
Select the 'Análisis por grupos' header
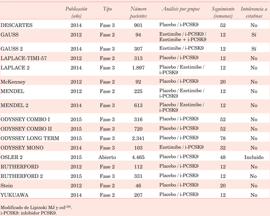click(181, 9)
